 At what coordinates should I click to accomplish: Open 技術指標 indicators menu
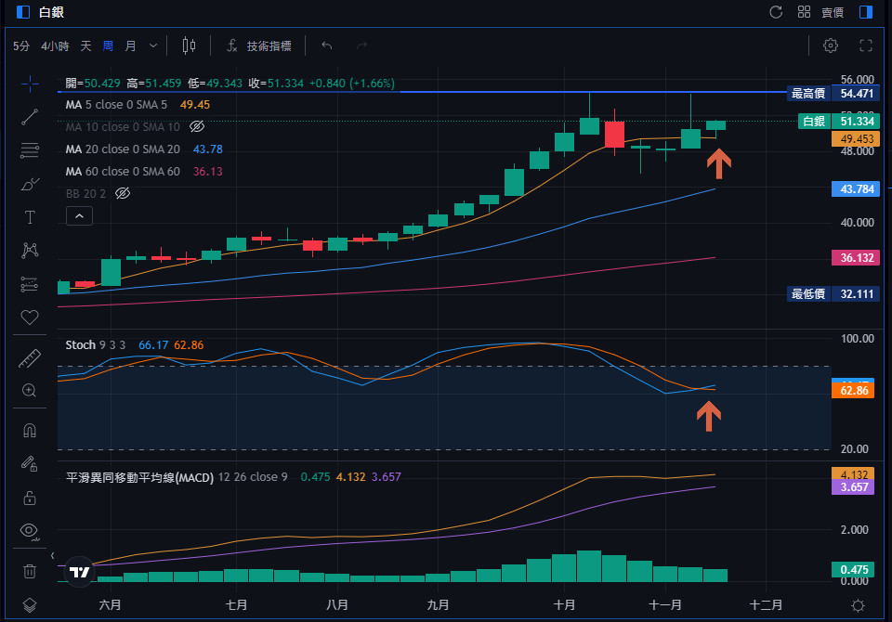click(x=258, y=45)
